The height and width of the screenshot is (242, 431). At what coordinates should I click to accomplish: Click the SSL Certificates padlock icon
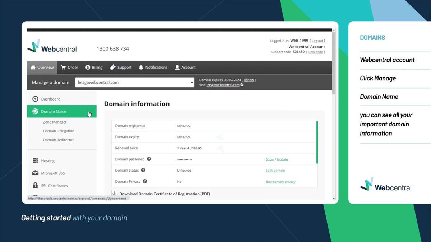tap(35, 186)
